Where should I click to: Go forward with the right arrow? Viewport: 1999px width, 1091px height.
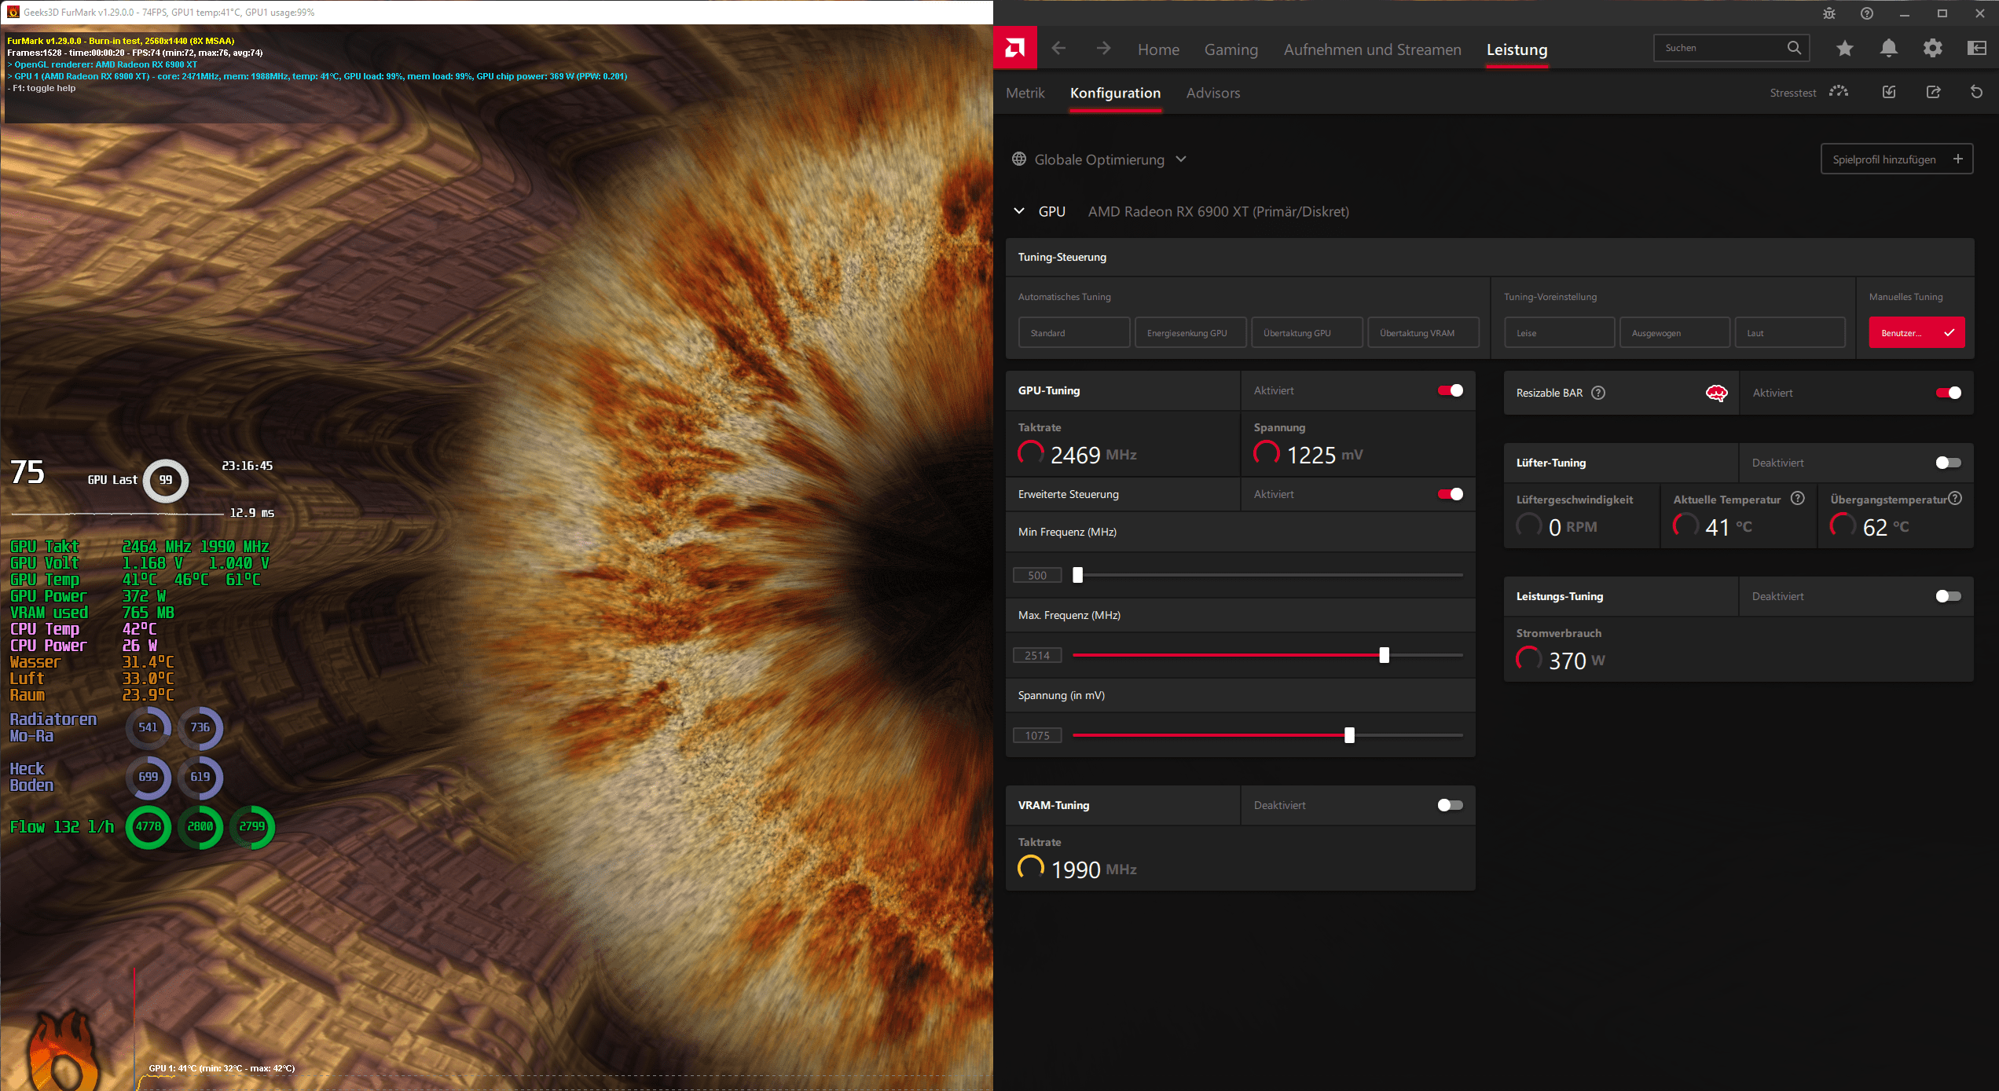pyautogui.click(x=1103, y=49)
